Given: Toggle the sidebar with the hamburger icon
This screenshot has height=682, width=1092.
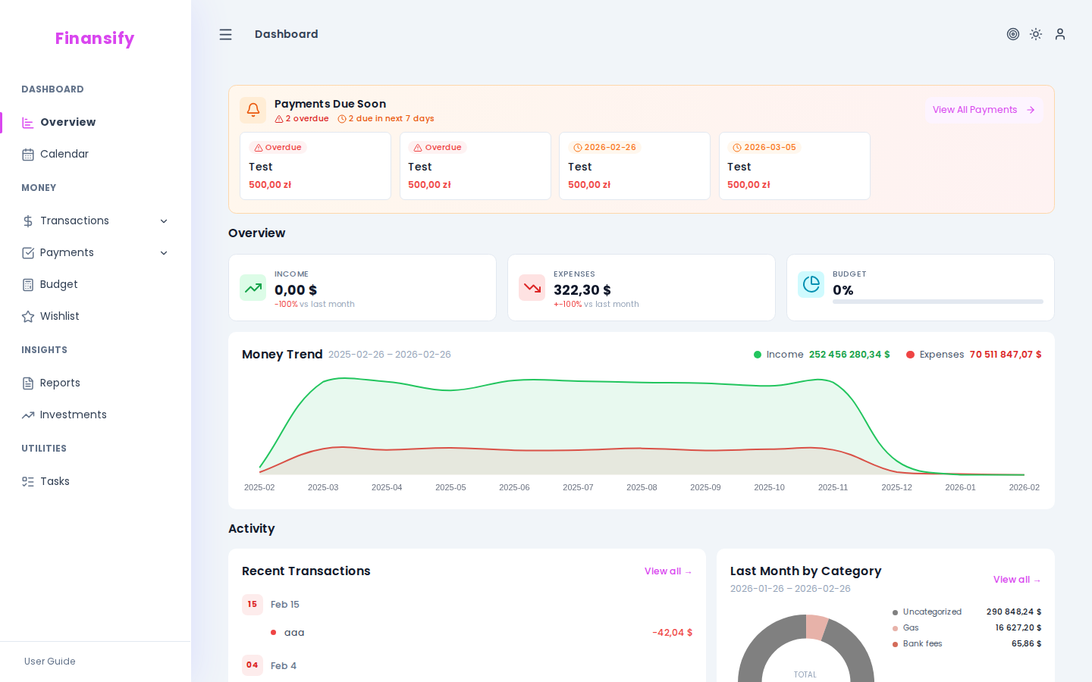Looking at the screenshot, I should [225, 34].
